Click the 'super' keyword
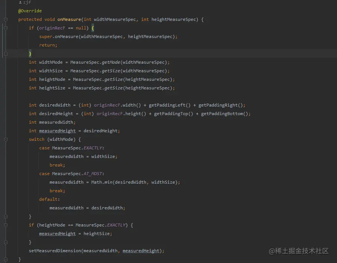This screenshot has height=263, width=337. pyautogui.click(x=46, y=37)
